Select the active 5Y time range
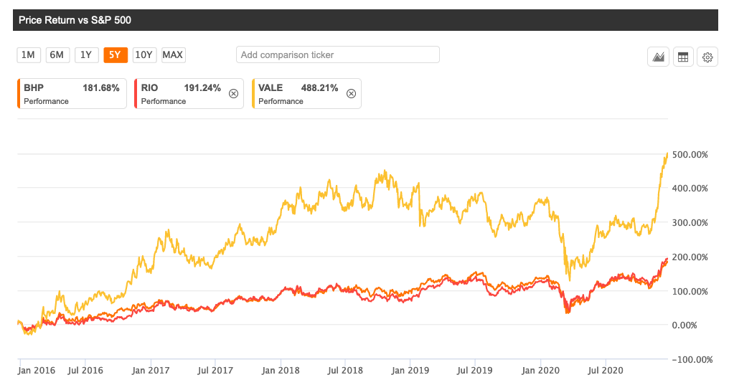The height and width of the screenshot is (390, 729). tap(115, 54)
